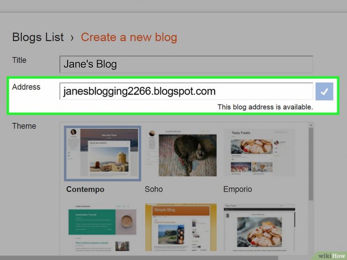347x260 pixels.
Task: Choose the green Social Media theme thumbnail
Action: pos(103,228)
